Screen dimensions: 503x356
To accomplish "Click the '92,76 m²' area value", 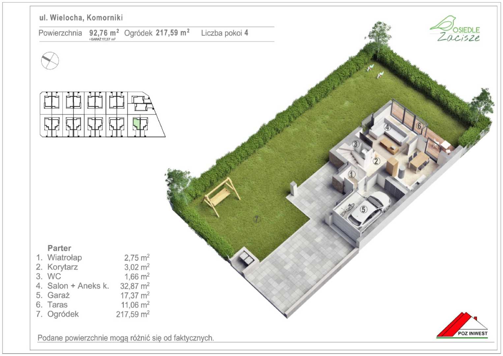I will pos(104,33).
